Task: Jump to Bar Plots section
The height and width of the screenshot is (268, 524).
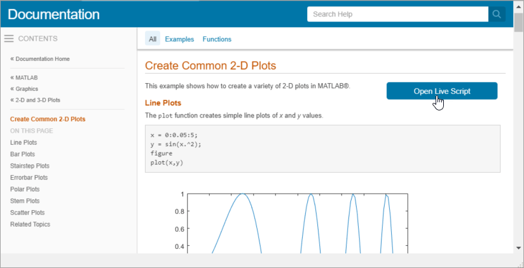Action: click(x=23, y=154)
